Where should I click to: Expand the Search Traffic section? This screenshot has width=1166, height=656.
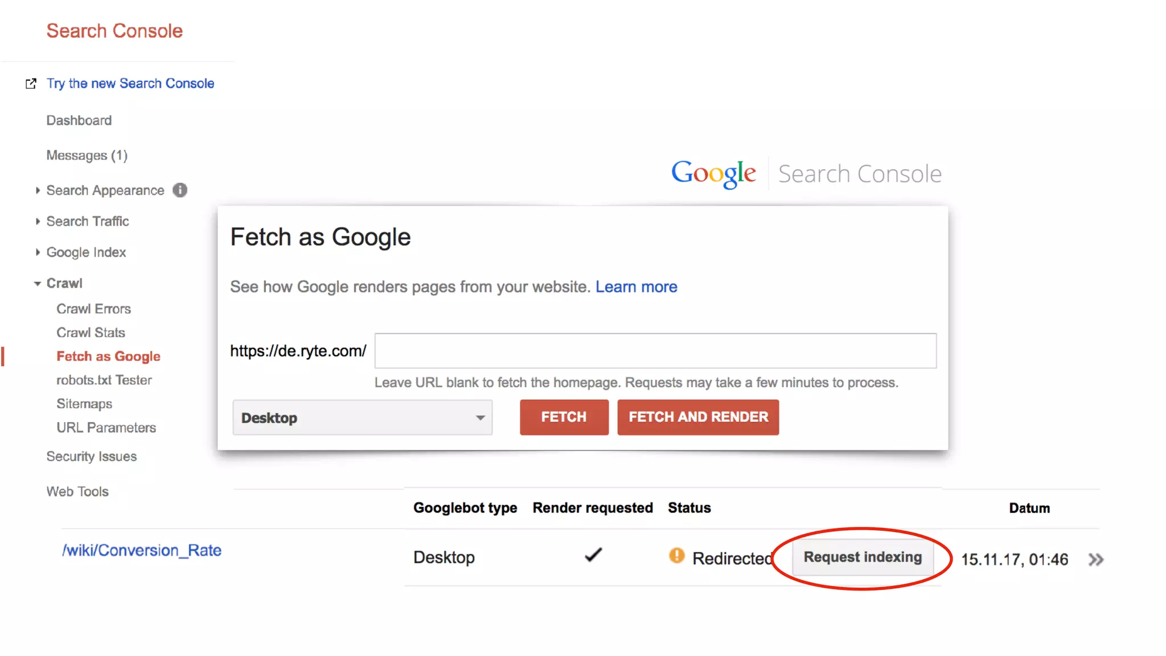38,222
